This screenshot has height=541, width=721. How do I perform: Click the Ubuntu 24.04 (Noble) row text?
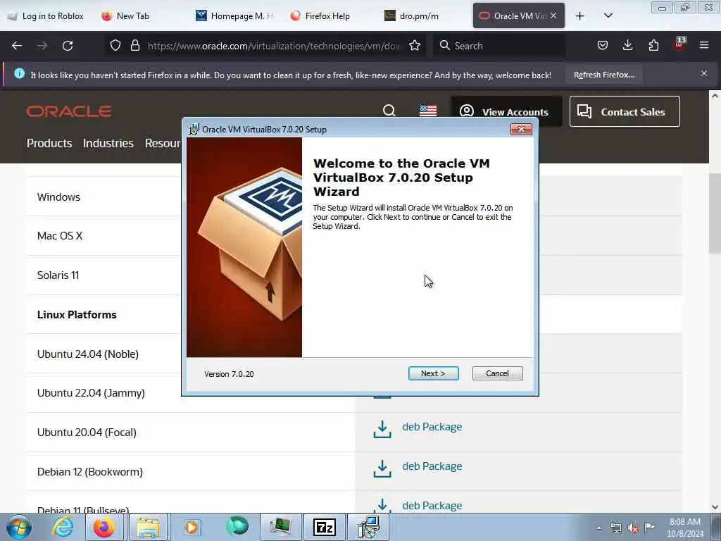88,354
